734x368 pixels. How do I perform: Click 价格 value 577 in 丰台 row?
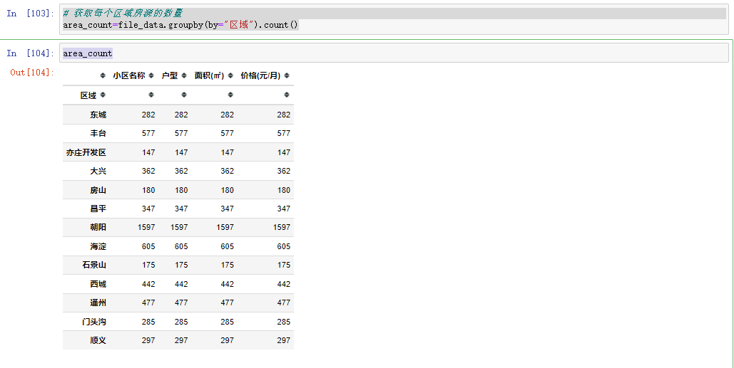click(284, 133)
